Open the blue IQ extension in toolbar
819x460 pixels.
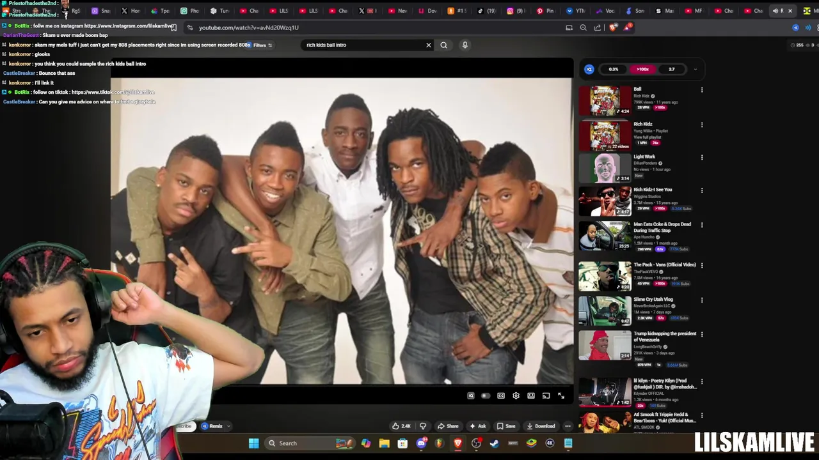795,27
